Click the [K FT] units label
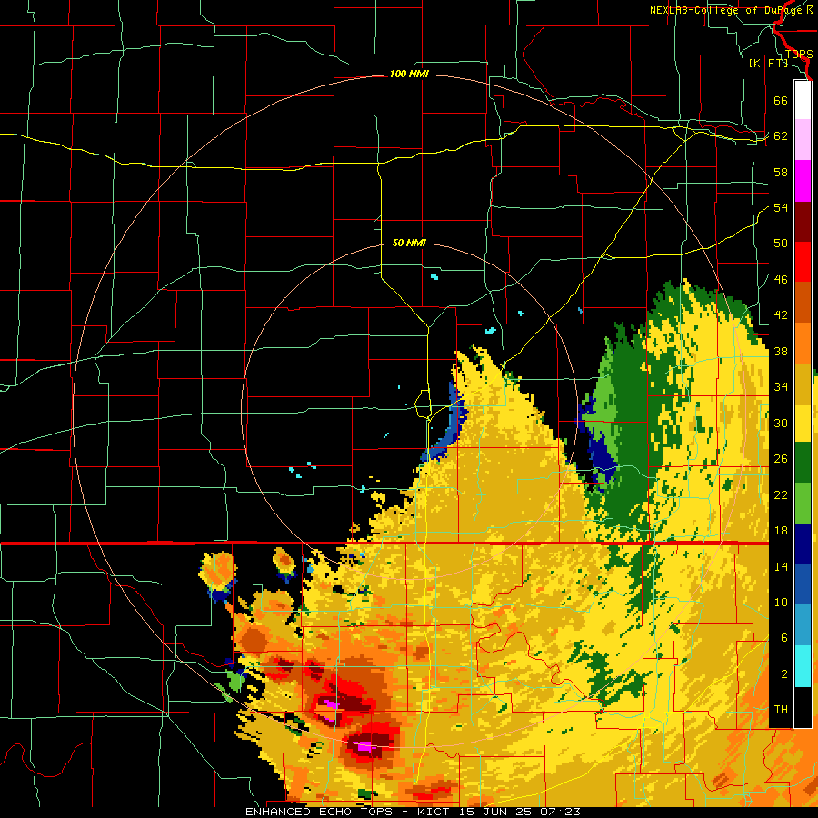The height and width of the screenshot is (818, 818). 768,64
